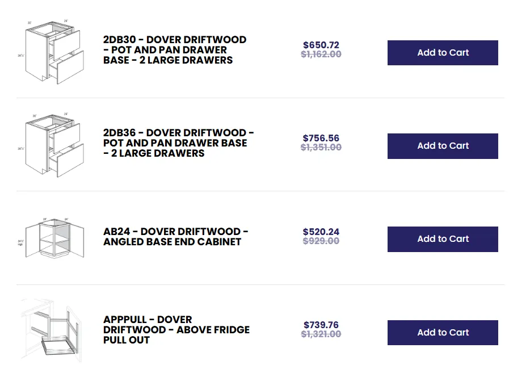Click the crossed-out $1,162.00 original price
The image size is (530, 373).
[x=321, y=55]
